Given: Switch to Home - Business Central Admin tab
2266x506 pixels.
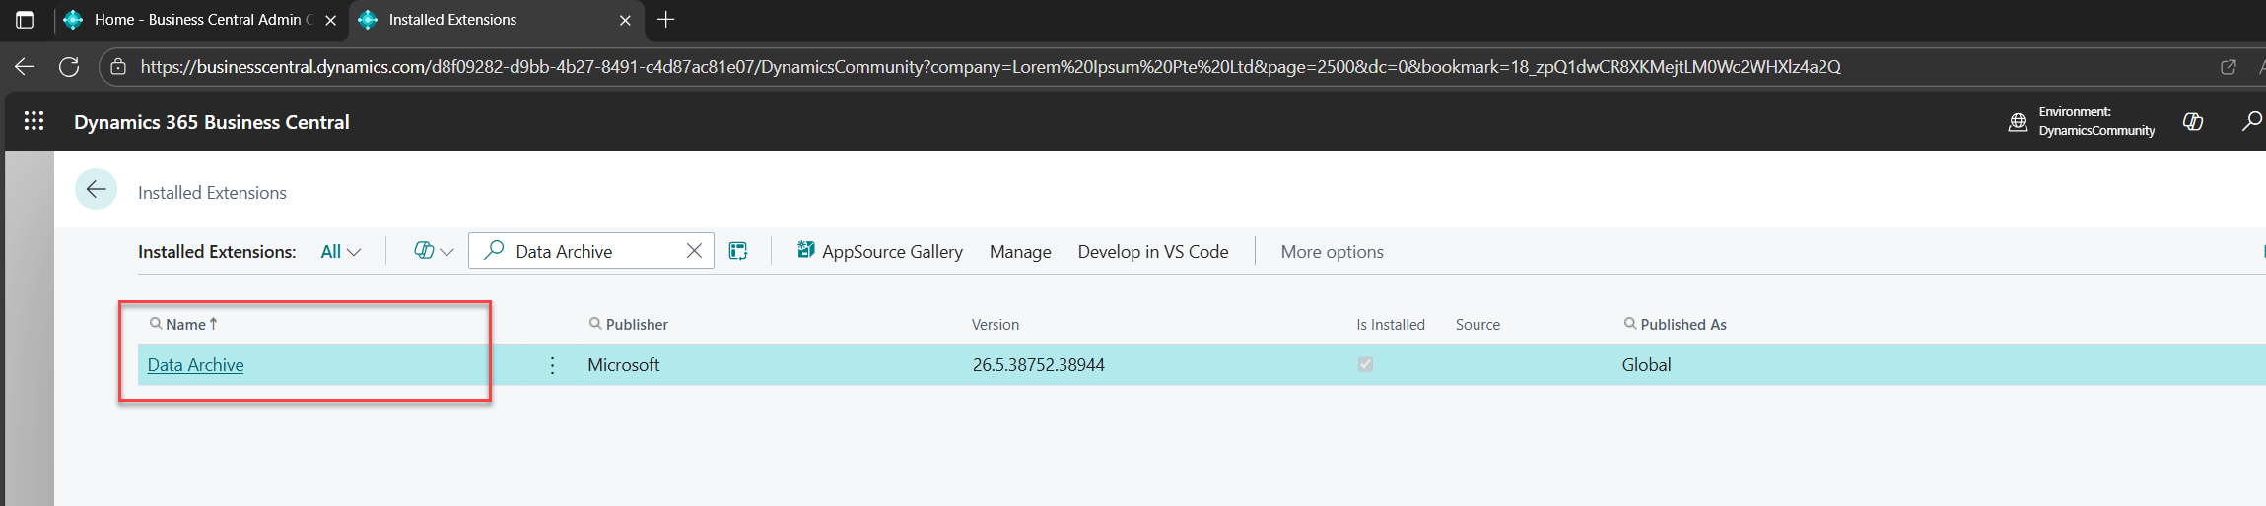Looking at the screenshot, I should pyautogui.click(x=201, y=20).
